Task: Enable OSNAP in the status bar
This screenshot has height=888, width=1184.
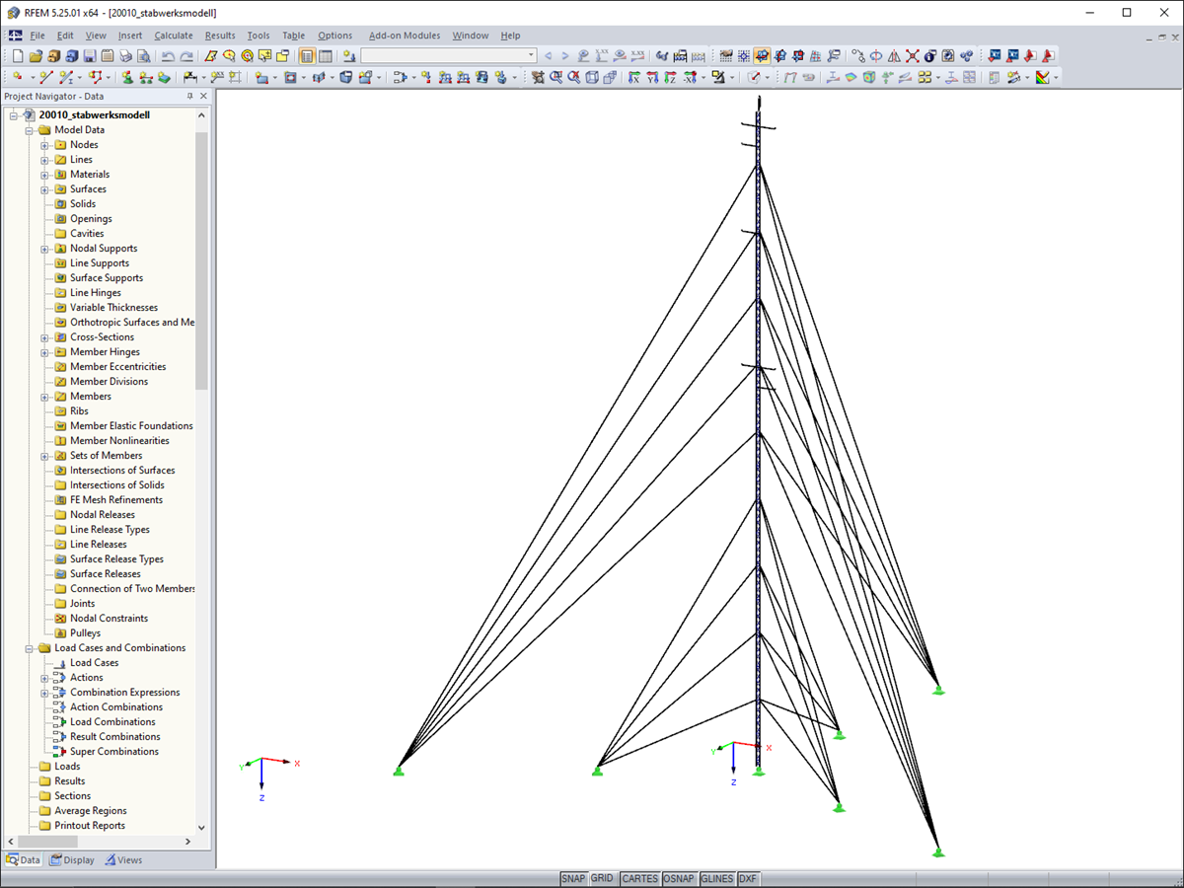Action: (679, 878)
